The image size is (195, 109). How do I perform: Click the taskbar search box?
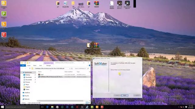[x=22, y=107]
